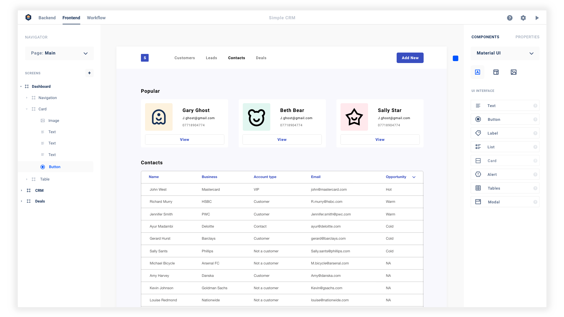Screen dimensions: 564x317
Task: Show help for the Button component
Action: point(535,119)
